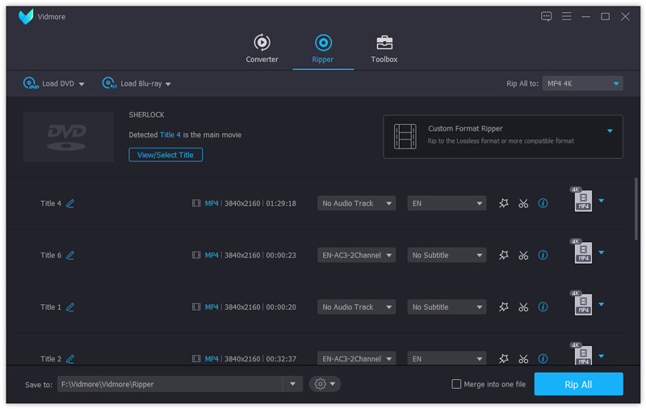Image resolution: width=646 pixels, height=409 pixels.
Task: Click the Save to path field
Action: tap(170, 384)
